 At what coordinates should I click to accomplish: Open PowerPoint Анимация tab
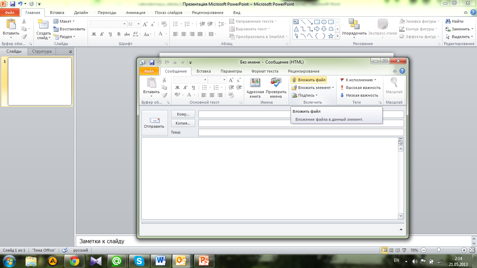136,13
